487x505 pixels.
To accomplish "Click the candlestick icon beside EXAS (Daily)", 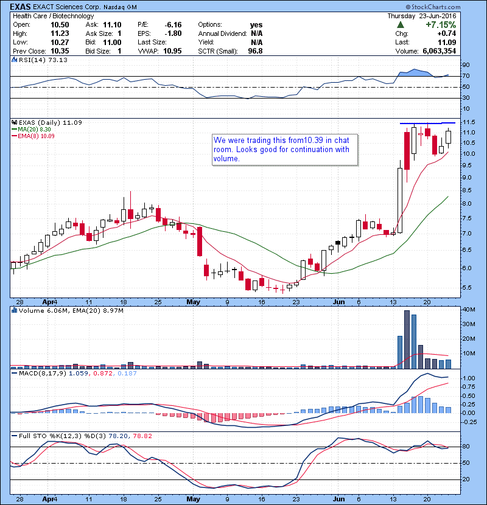I will (14, 122).
